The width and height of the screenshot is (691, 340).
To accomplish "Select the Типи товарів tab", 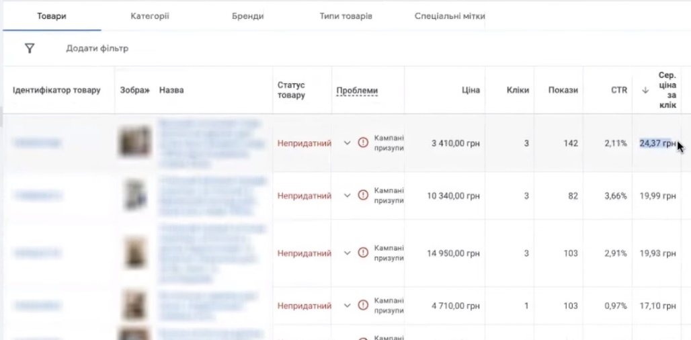I will (x=345, y=16).
